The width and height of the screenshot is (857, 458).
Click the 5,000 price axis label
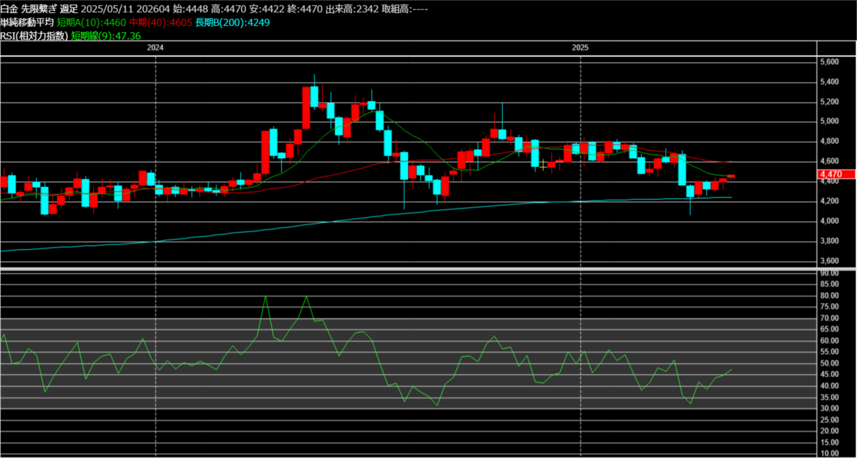[830, 121]
